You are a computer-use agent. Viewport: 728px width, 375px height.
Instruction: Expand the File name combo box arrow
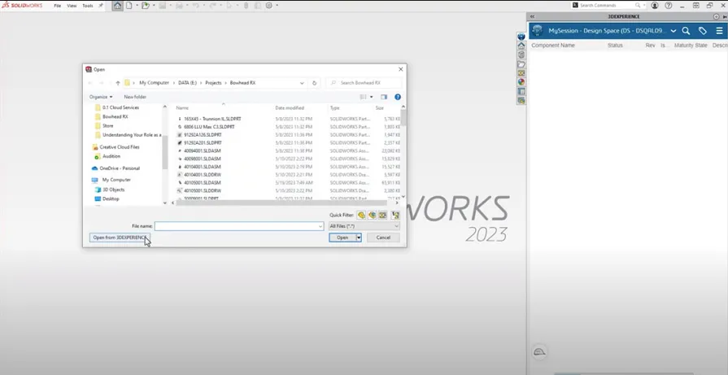[x=320, y=226]
